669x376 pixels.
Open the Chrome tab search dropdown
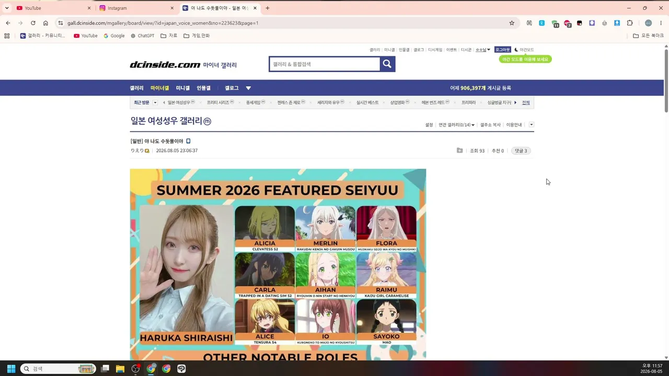pyautogui.click(x=7, y=8)
